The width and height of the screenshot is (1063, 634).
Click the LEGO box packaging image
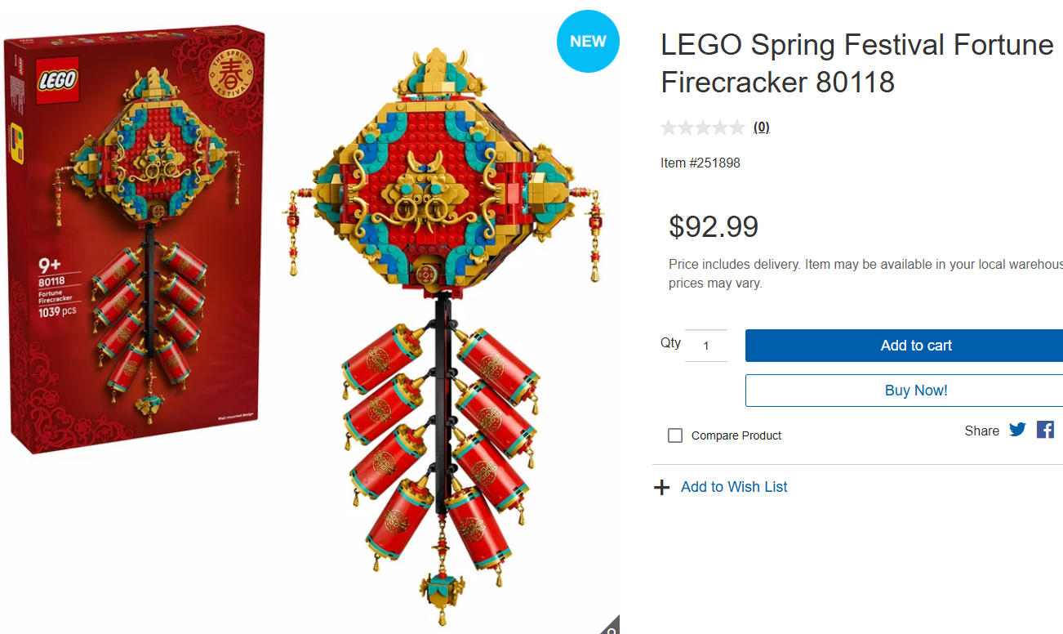pos(135,237)
